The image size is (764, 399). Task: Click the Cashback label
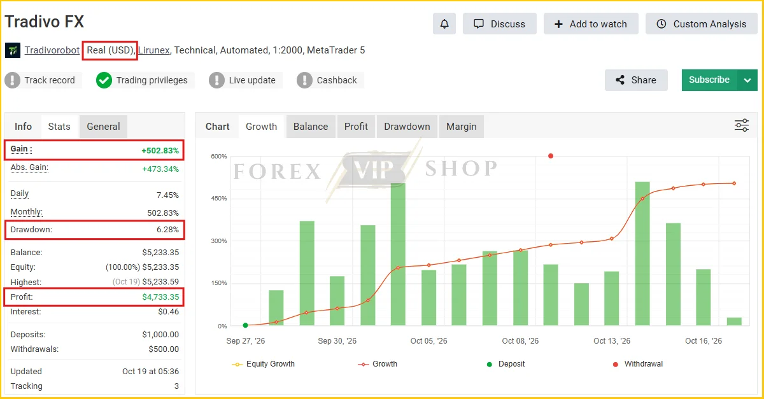[x=337, y=80]
